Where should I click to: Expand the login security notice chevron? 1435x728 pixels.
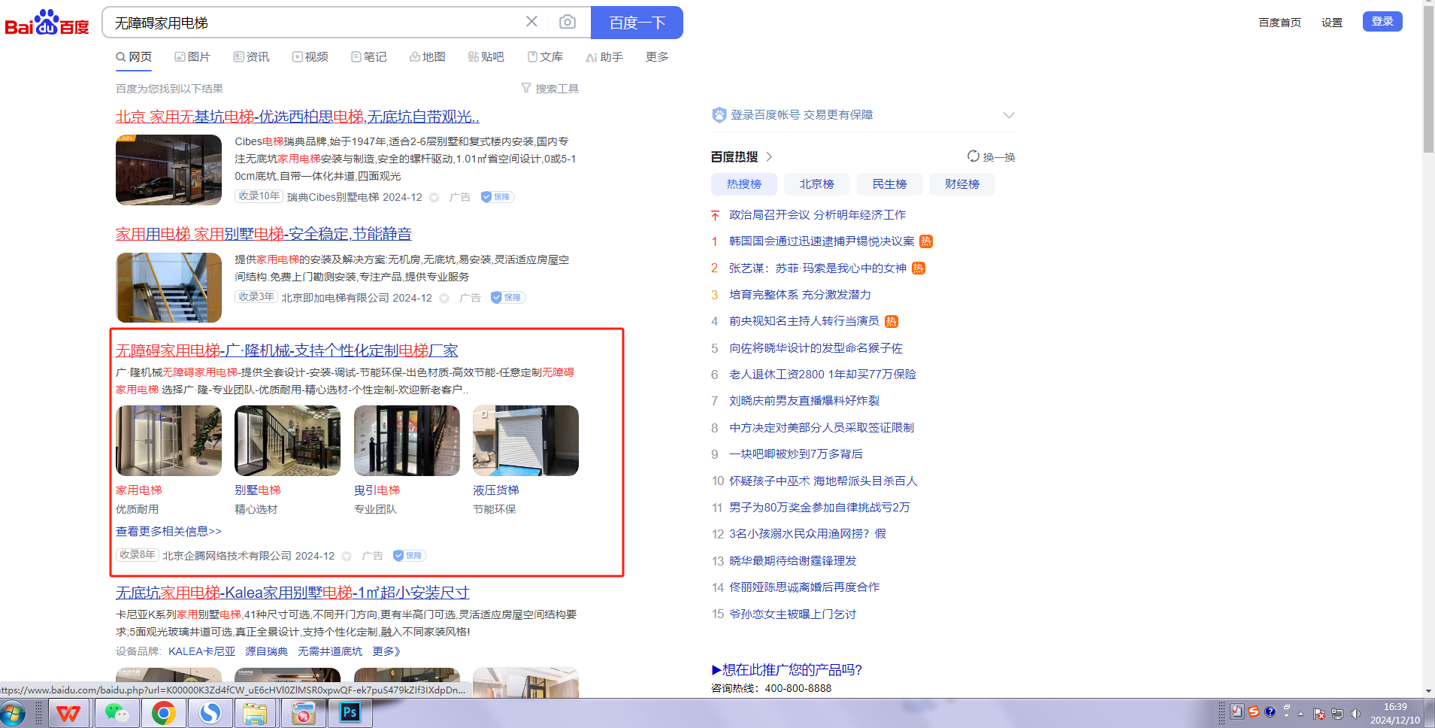point(1009,115)
